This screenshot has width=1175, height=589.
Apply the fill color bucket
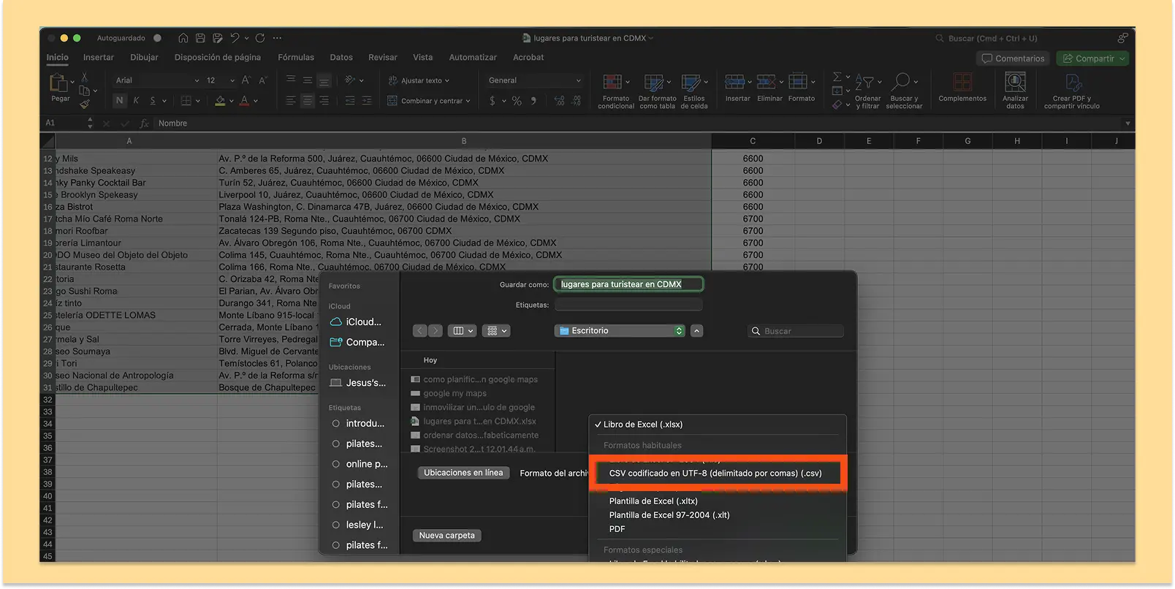click(220, 101)
